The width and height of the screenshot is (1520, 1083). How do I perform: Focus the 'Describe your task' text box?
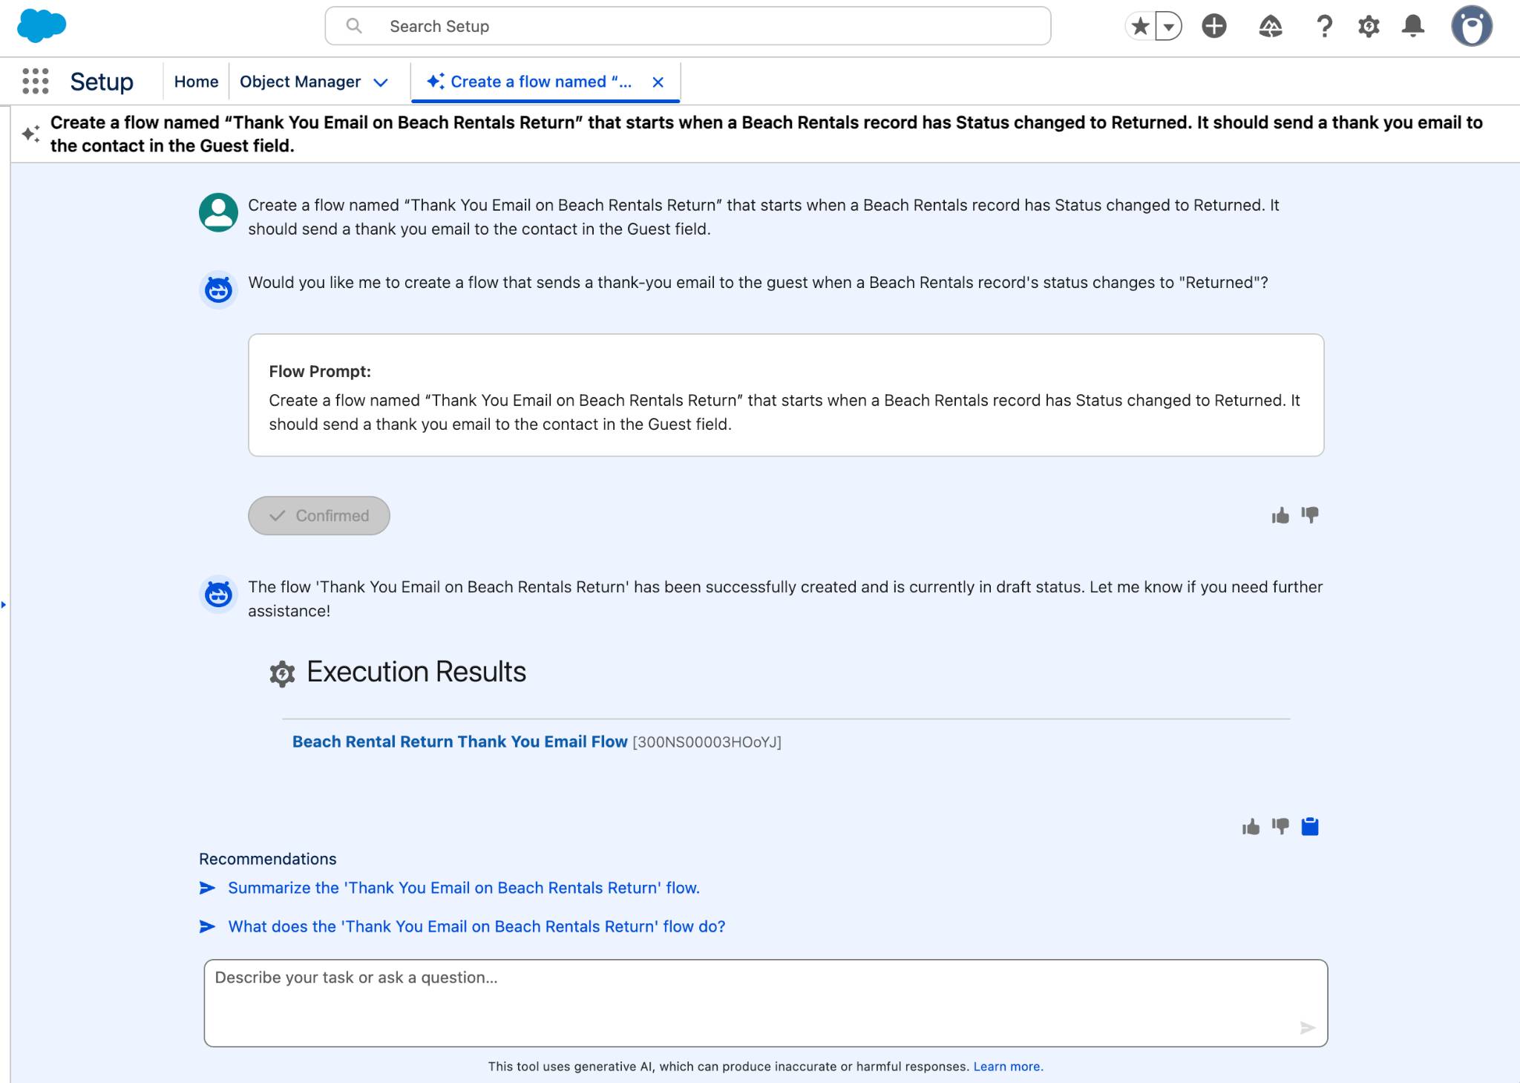tap(766, 1003)
